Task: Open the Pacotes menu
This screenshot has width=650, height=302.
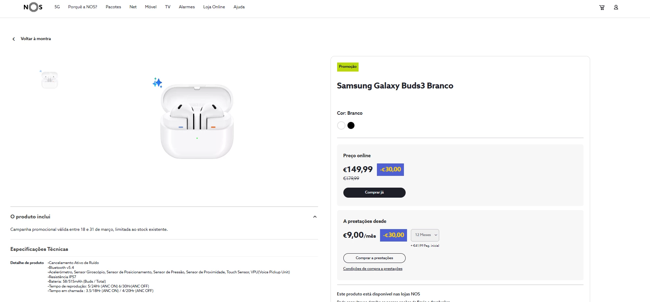Action: pyautogui.click(x=113, y=7)
